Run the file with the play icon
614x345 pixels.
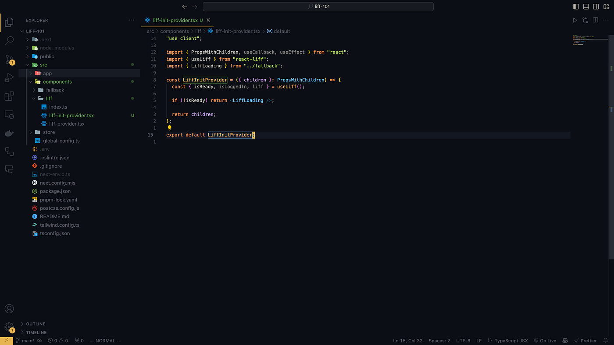[575, 20]
